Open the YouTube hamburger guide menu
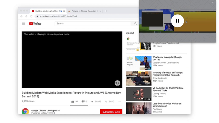This screenshot has width=219, height=123. point(24,24)
